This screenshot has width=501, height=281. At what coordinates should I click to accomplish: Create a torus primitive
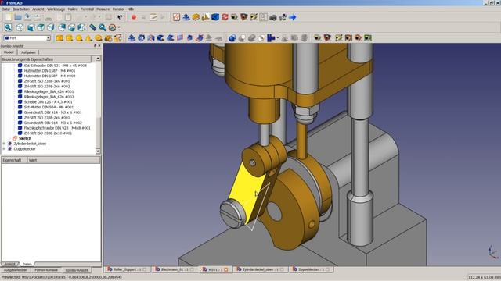99,38
